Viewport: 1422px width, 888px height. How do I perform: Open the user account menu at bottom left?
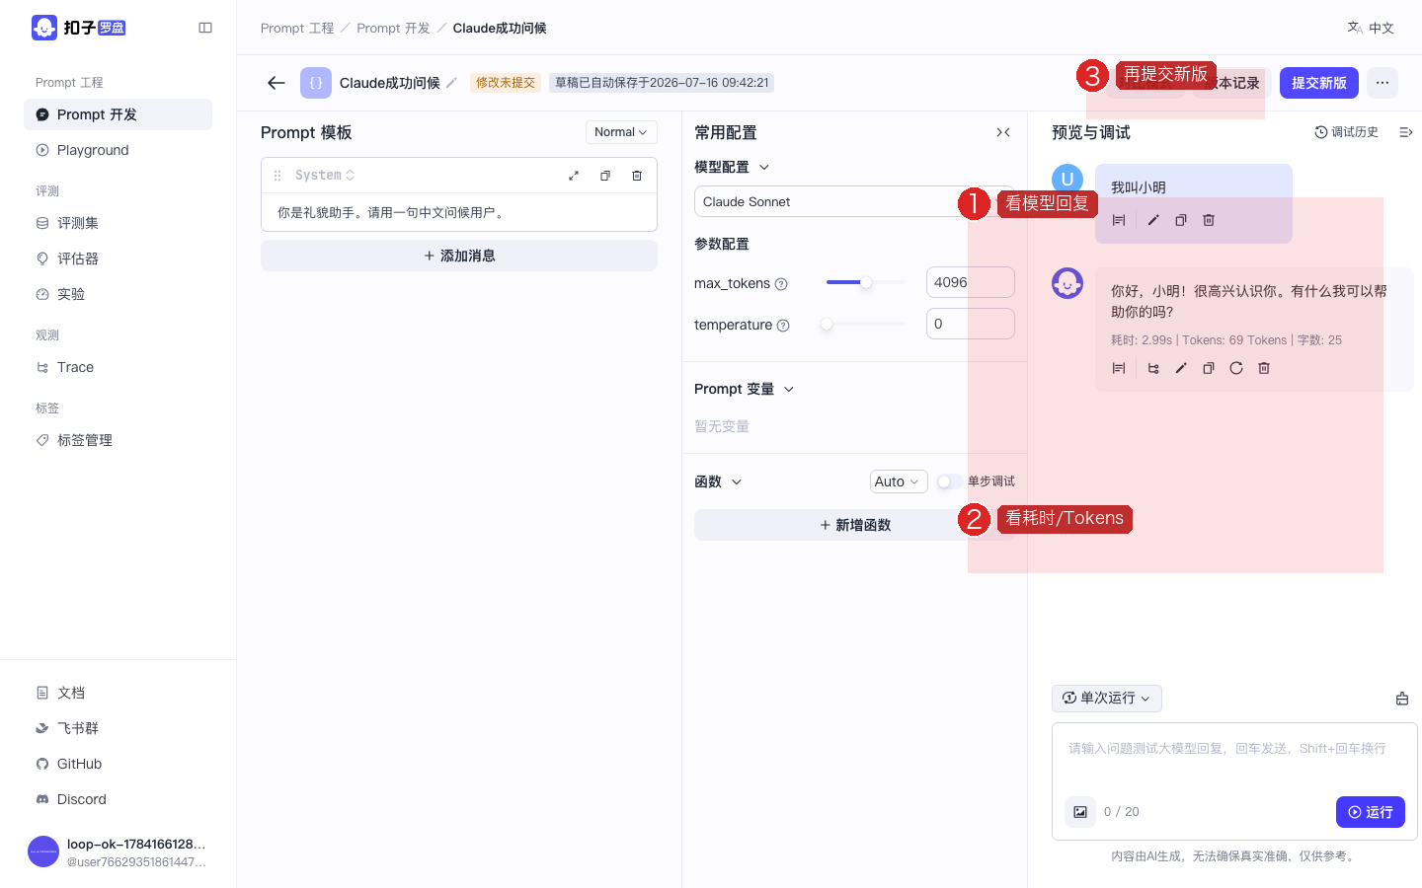pyautogui.click(x=118, y=851)
